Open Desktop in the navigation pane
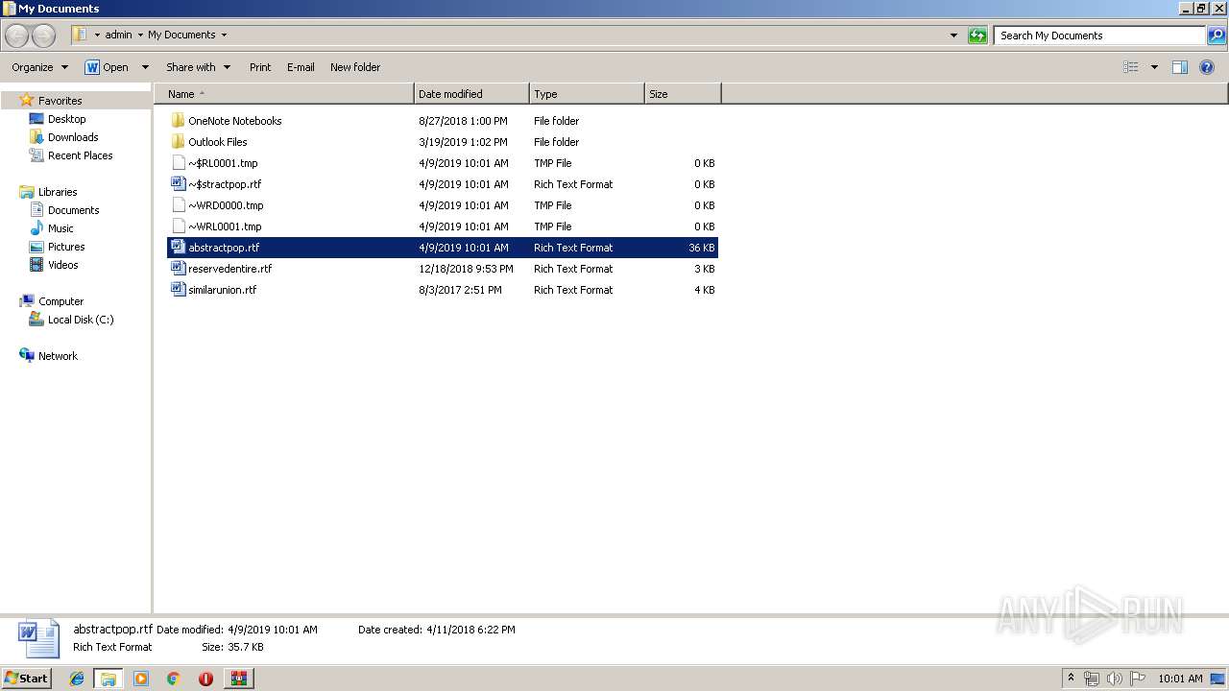The image size is (1229, 691). (66, 119)
